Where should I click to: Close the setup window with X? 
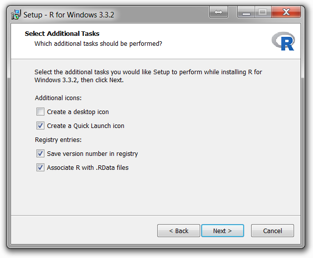(286, 12)
